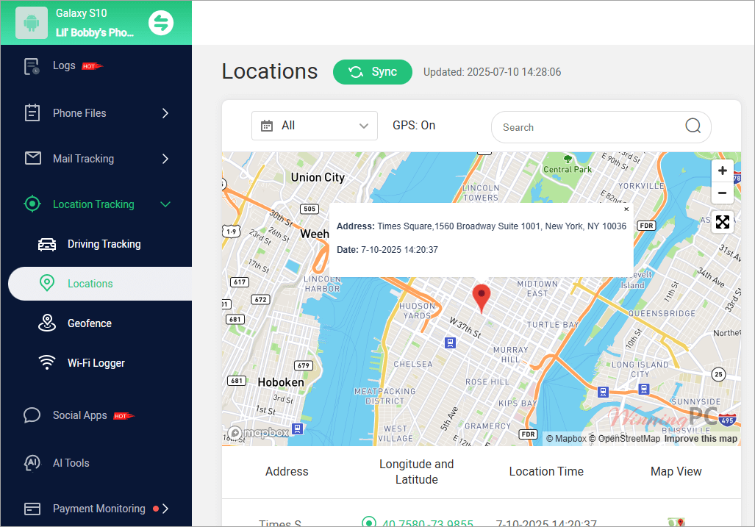Open the Wi-Fi Logger page
Image resolution: width=755 pixels, height=527 pixels.
(x=96, y=363)
